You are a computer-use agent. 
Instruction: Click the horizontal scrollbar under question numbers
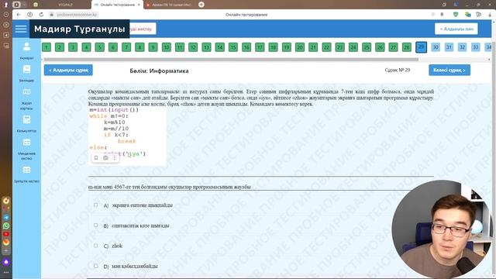pyautogui.click(x=231, y=59)
